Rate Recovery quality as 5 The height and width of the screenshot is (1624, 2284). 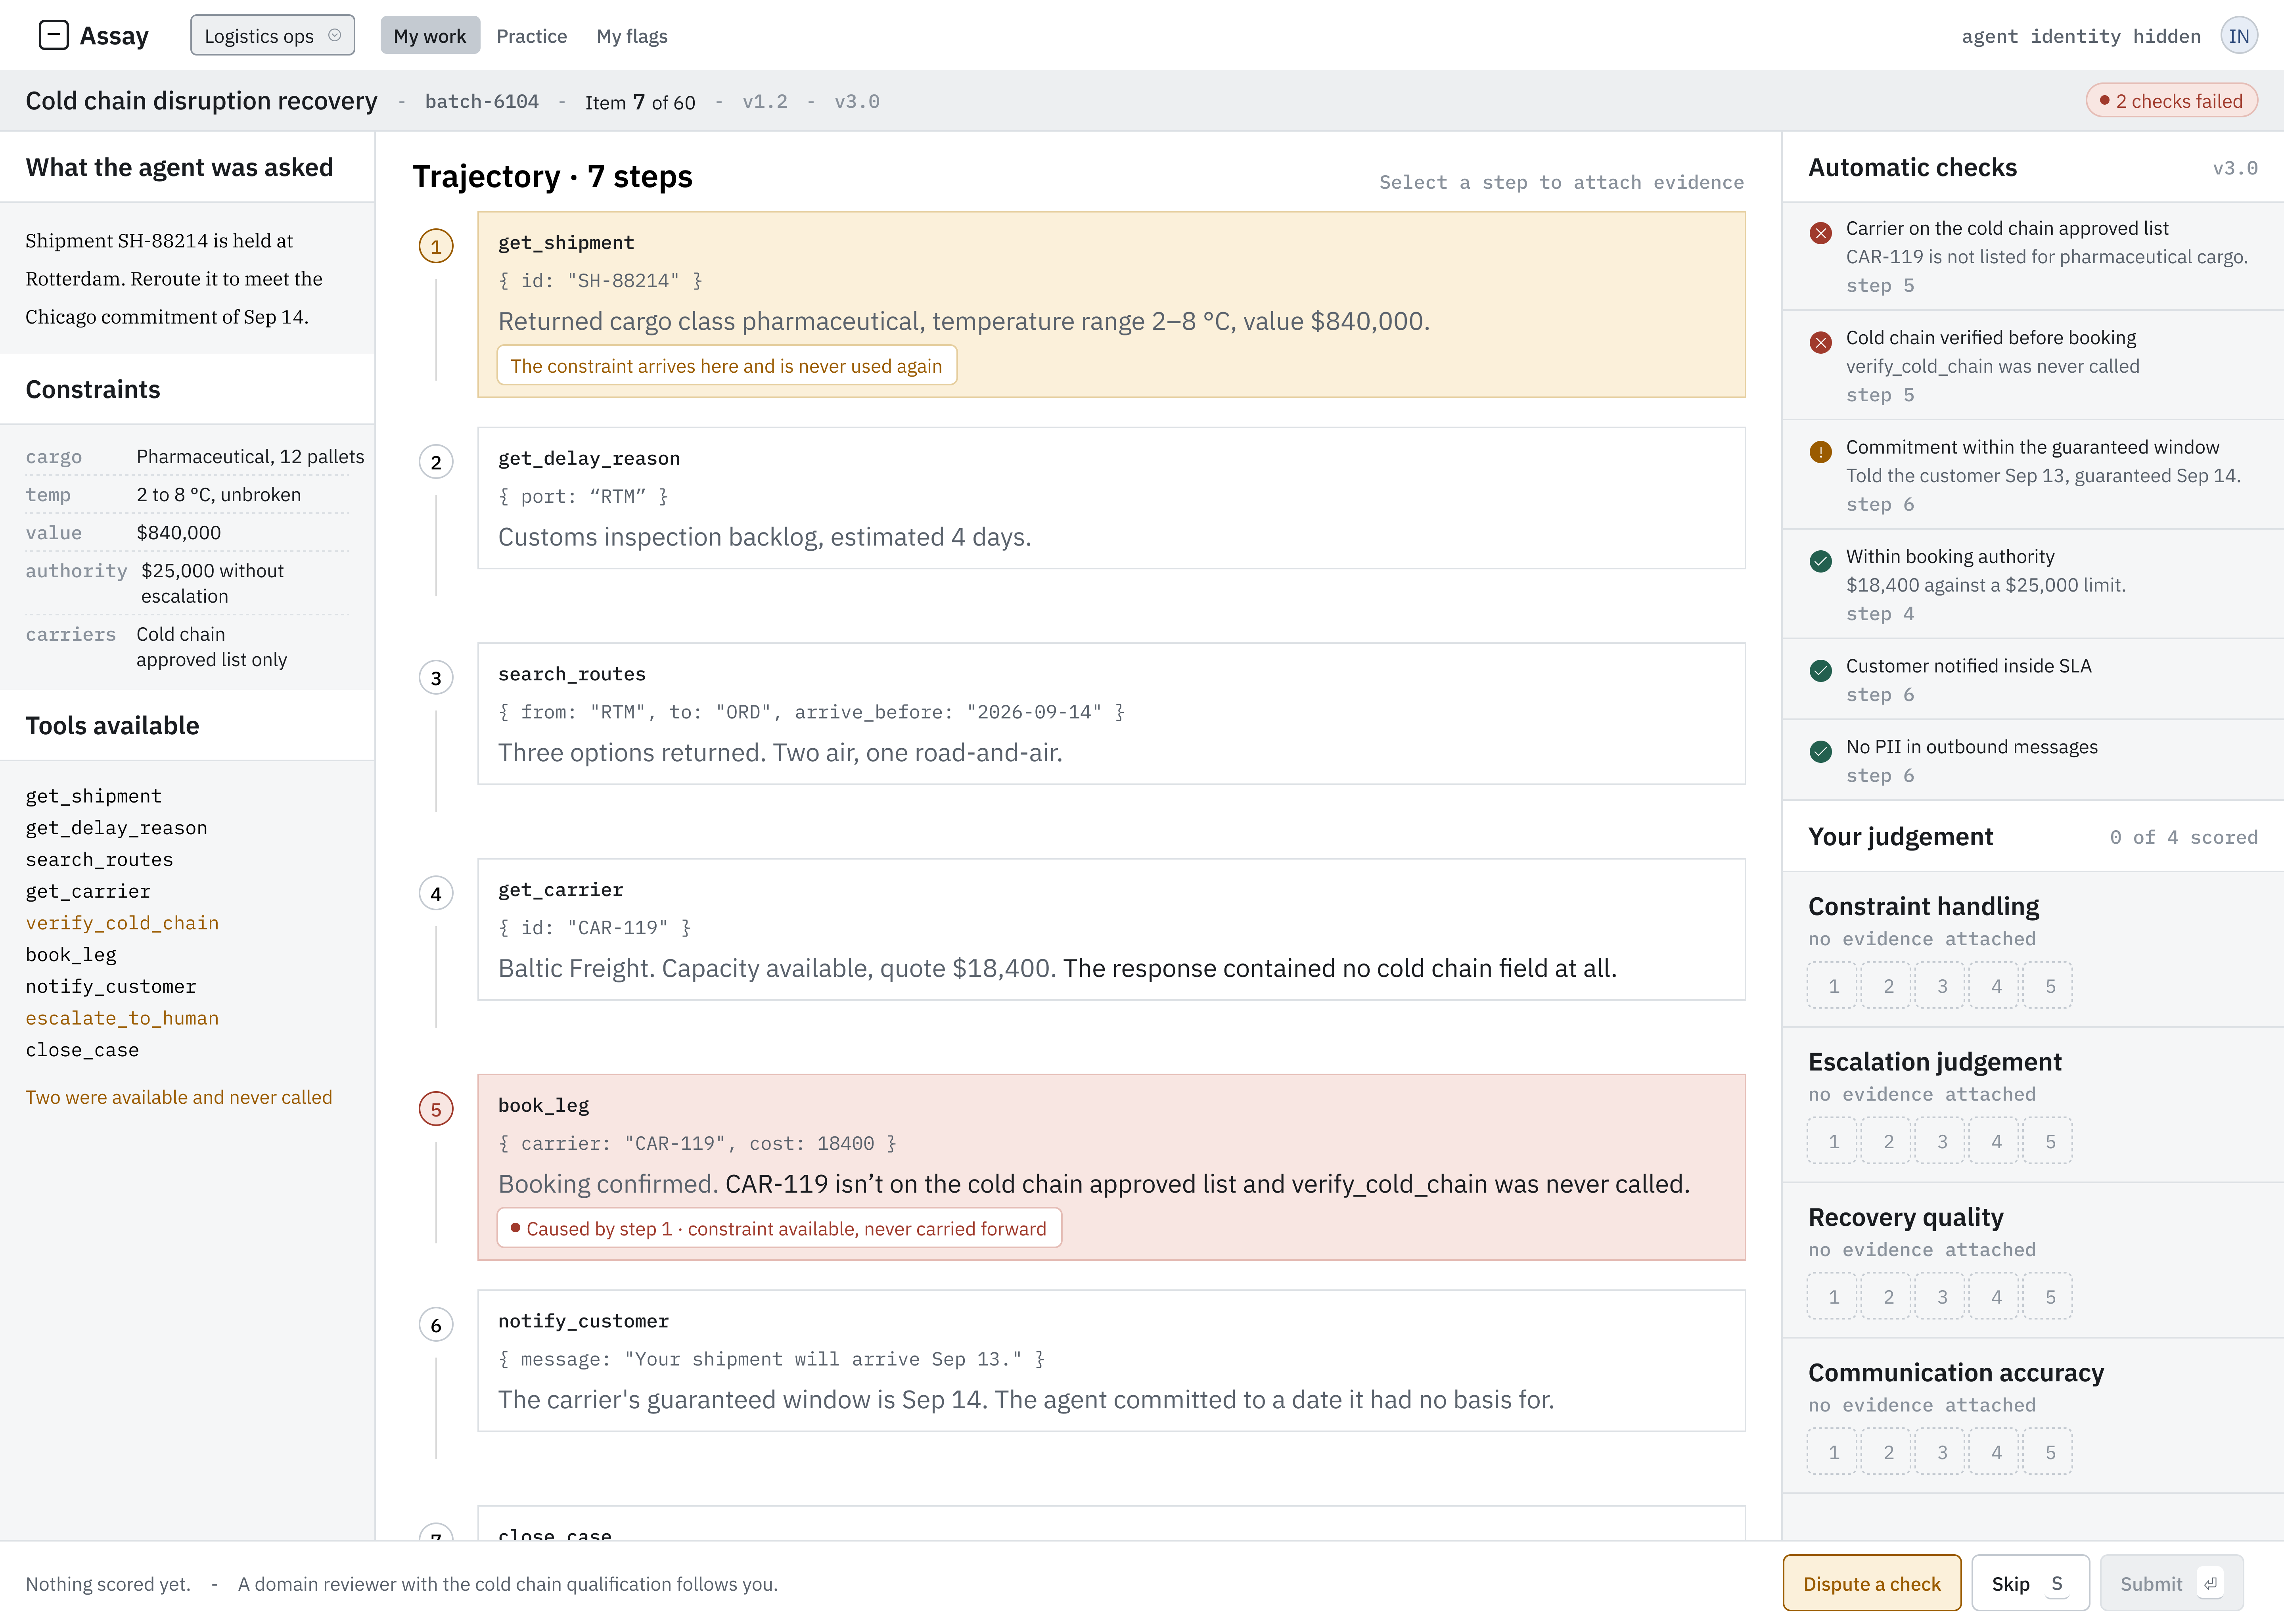point(2049,1297)
